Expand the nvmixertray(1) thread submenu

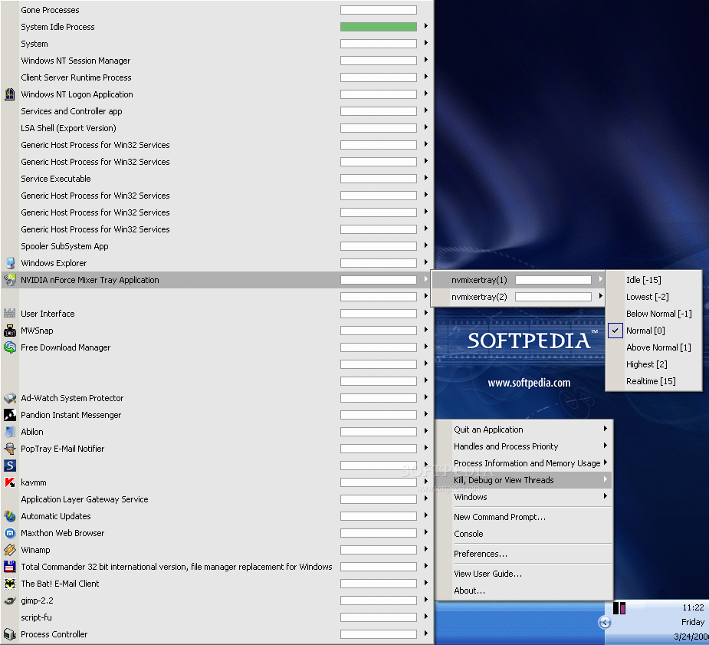coord(600,279)
